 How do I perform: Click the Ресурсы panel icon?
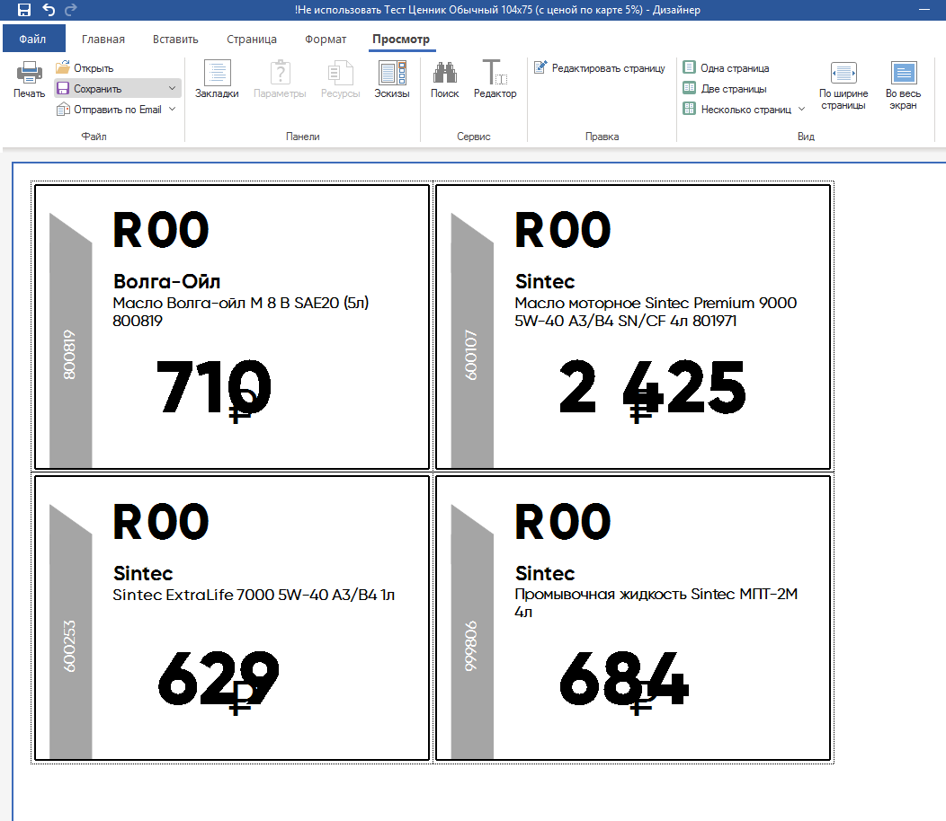340,79
